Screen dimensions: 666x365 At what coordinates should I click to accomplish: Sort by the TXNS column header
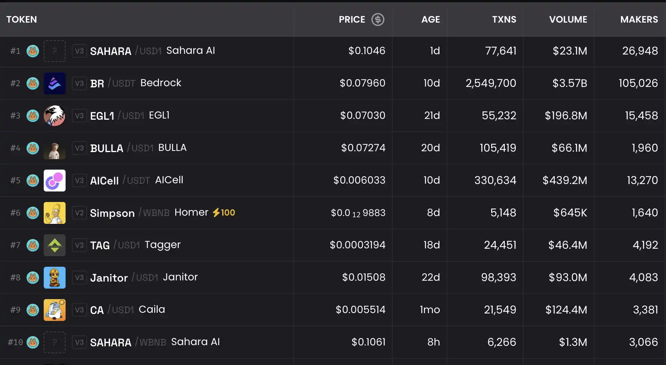[504, 19]
